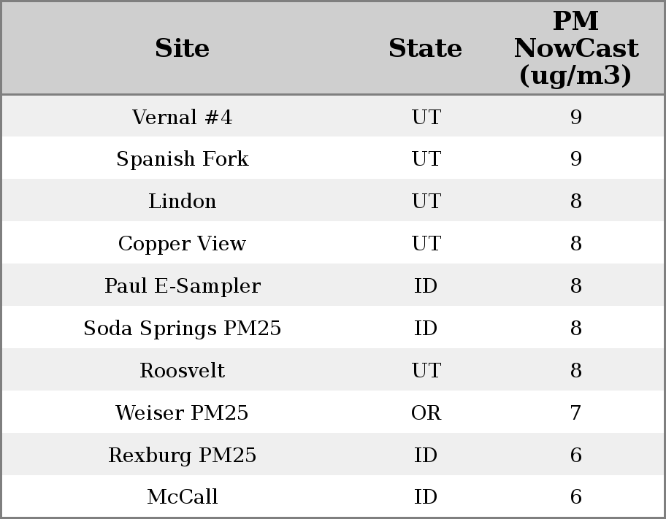This screenshot has height=519, width=666.
Task: Click the PM value for Spanish Fork
Action: 575,159
